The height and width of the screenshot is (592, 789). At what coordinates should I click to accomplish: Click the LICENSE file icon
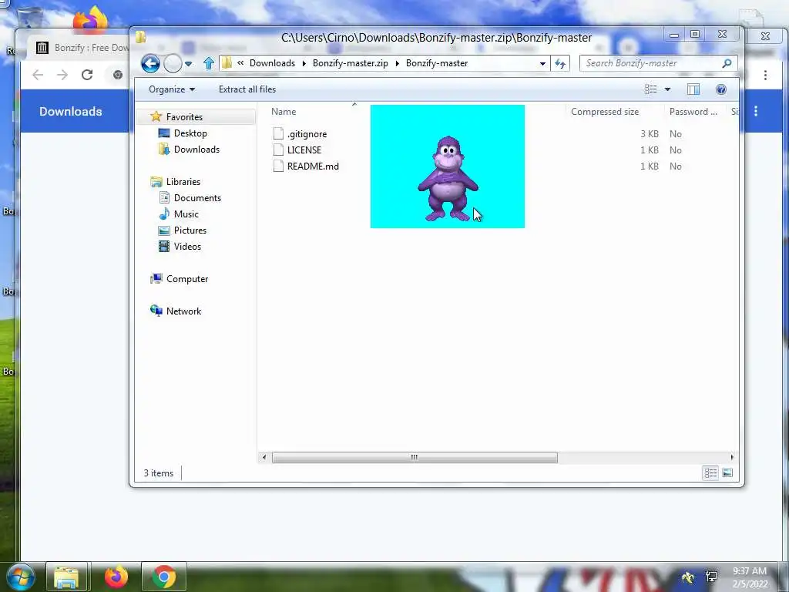click(x=278, y=150)
